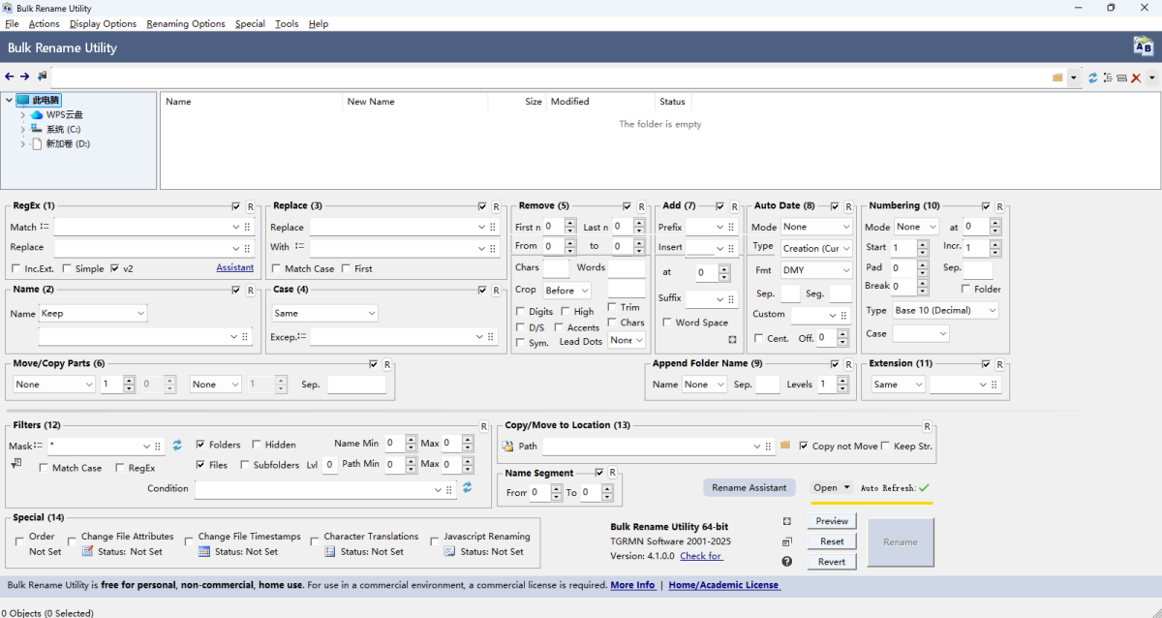Open the Special menu in the menu bar

click(x=250, y=23)
